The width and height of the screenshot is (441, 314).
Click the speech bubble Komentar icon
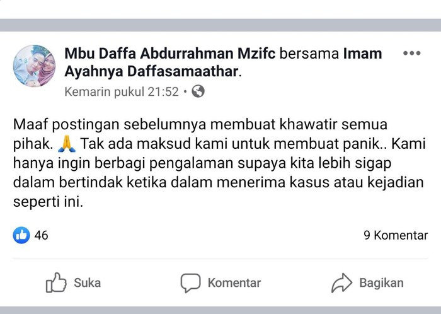click(x=190, y=282)
